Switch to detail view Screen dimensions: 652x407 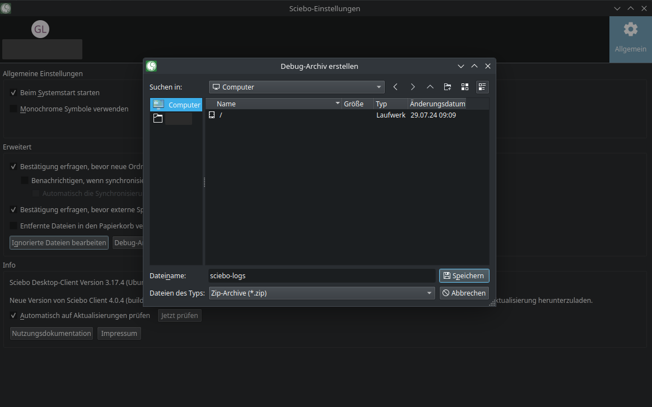point(482,87)
